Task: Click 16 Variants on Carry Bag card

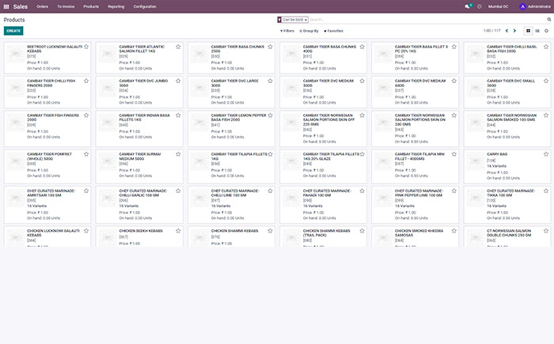Action: pyautogui.click(x=496, y=166)
